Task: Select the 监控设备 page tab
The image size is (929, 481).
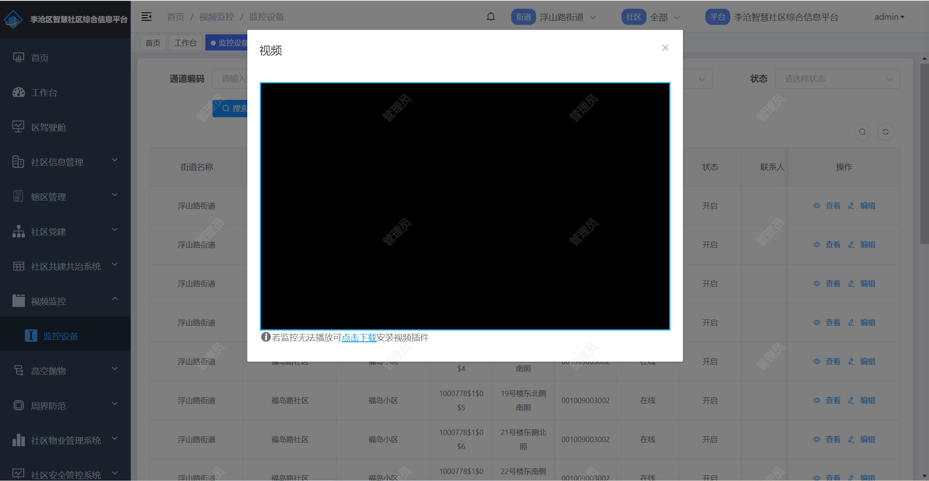Action: pos(227,43)
